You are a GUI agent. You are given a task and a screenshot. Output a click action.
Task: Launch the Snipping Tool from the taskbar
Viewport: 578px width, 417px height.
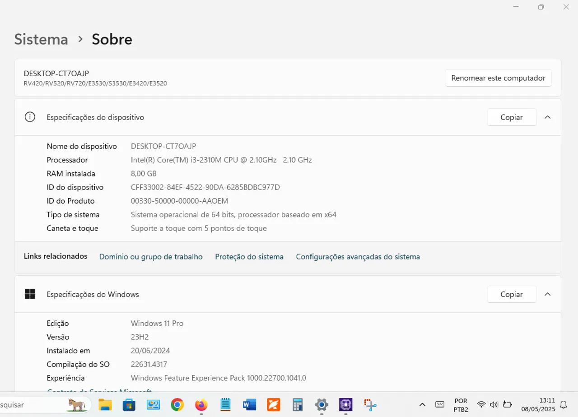pyautogui.click(x=370, y=404)
